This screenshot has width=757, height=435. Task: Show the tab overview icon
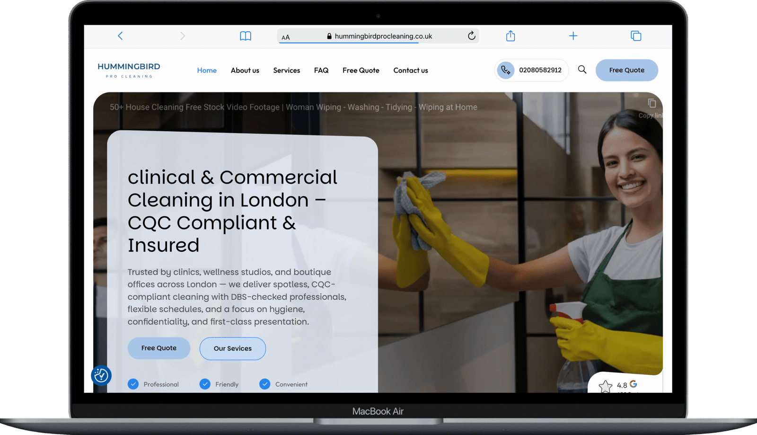636,36
